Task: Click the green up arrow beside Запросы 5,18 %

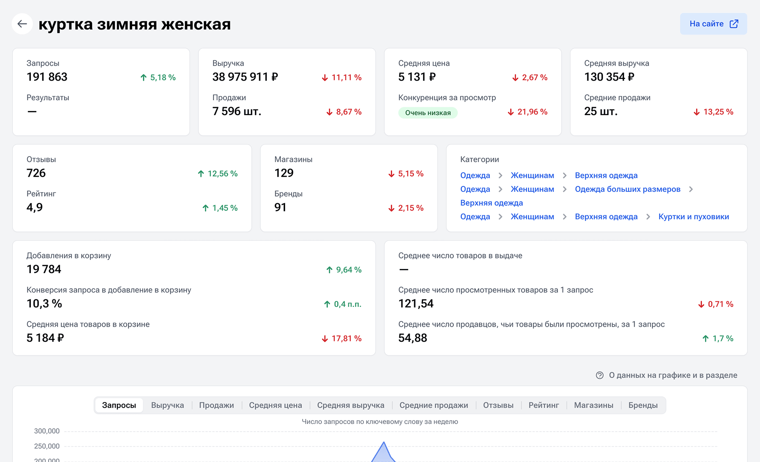Action: [x=144, y=78]
